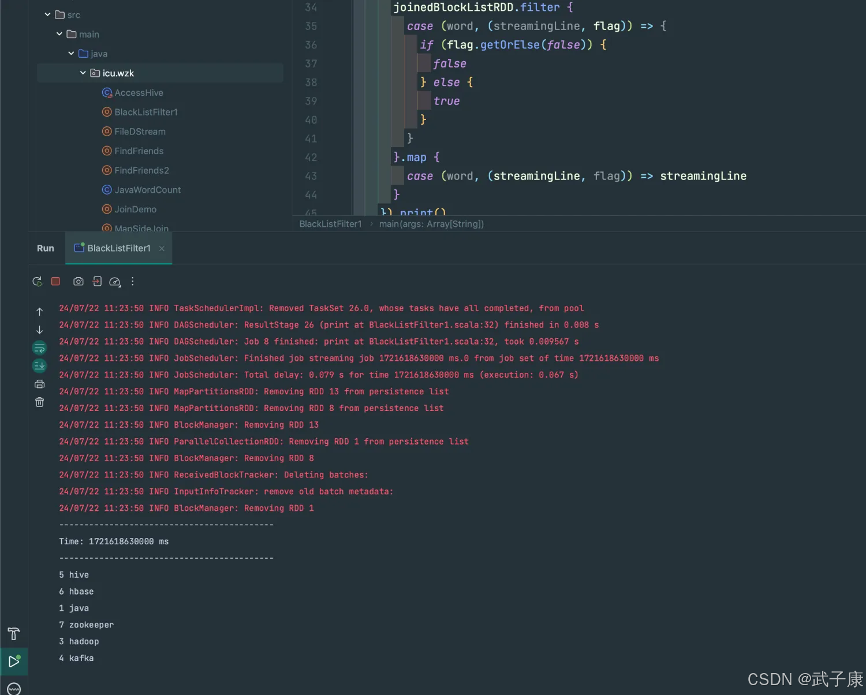Clear console with the trash icon
The width and height of the screenshot is (866, 695).
pos(39,402)
